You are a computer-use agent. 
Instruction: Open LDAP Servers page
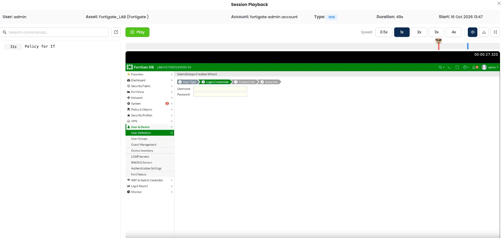150,157
